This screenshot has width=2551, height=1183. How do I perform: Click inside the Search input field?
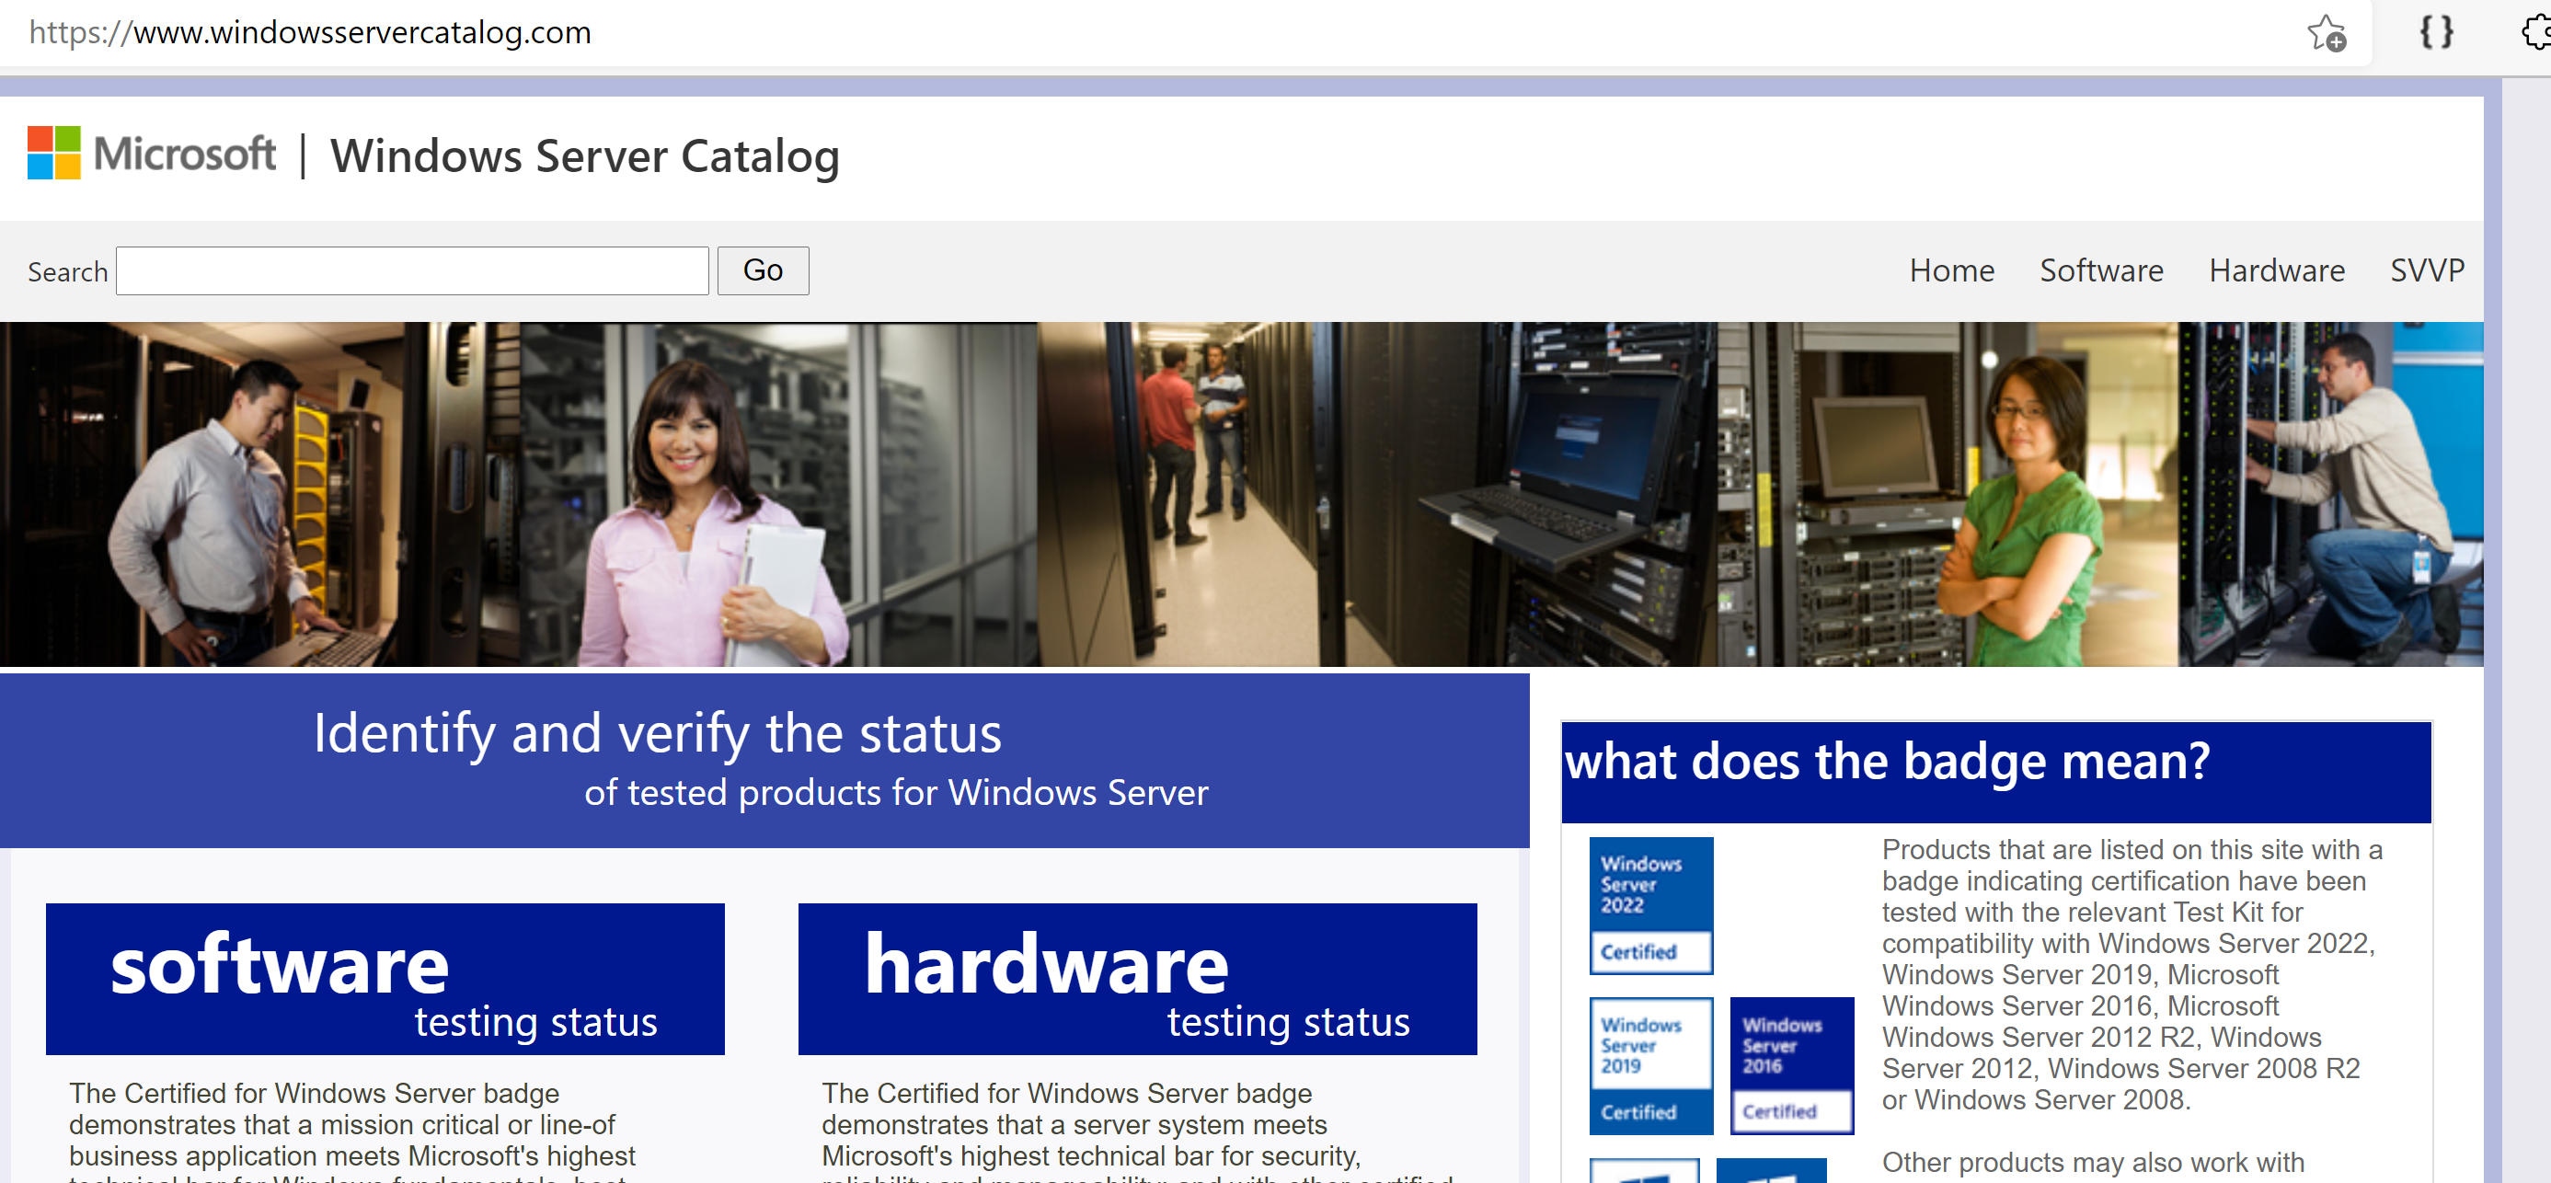(x=412, y=270)
